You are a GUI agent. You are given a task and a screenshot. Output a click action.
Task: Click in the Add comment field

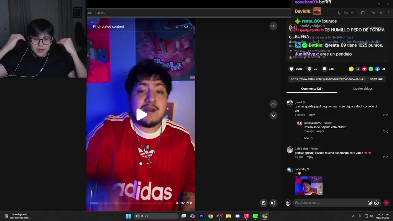tap(330, 203)
